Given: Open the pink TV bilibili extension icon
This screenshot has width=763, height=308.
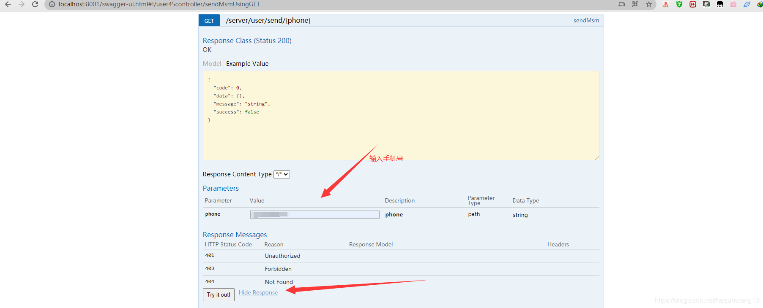Looking at the screenshot, I should pyautogui.click(x=733, y=4).
